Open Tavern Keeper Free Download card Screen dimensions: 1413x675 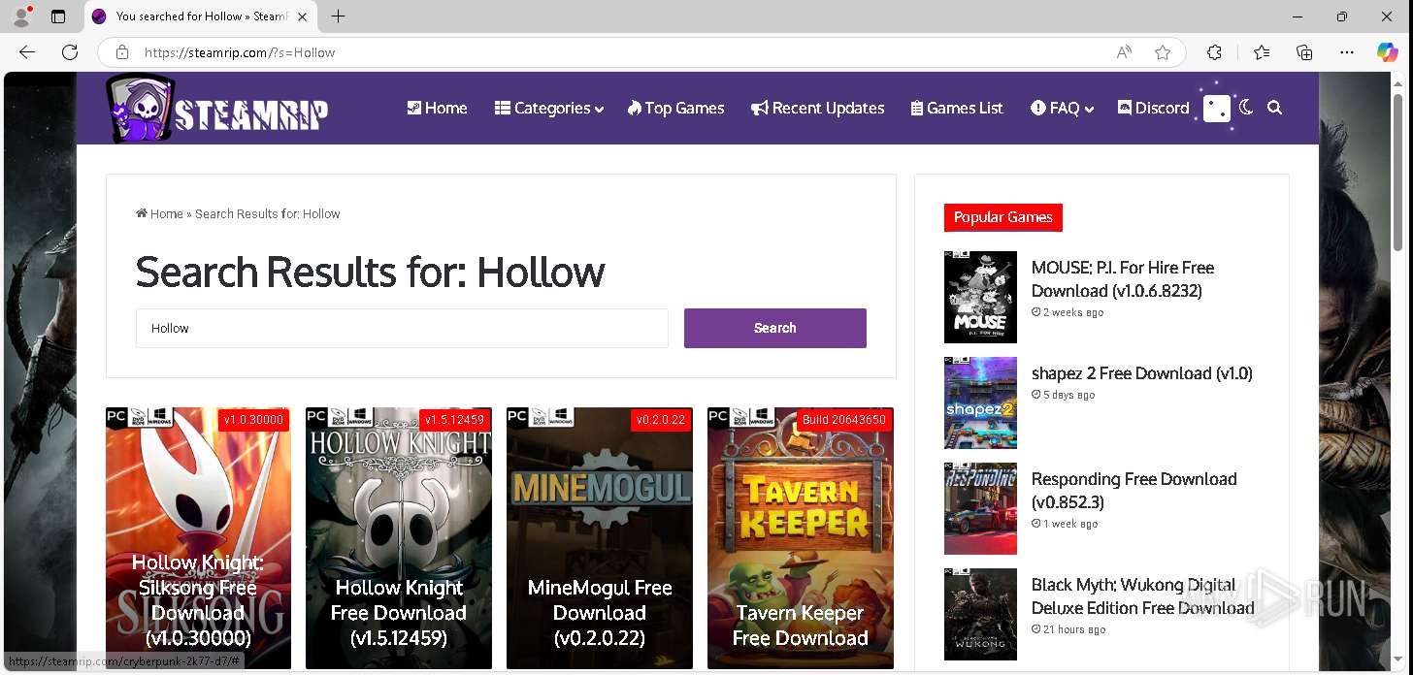801,538
